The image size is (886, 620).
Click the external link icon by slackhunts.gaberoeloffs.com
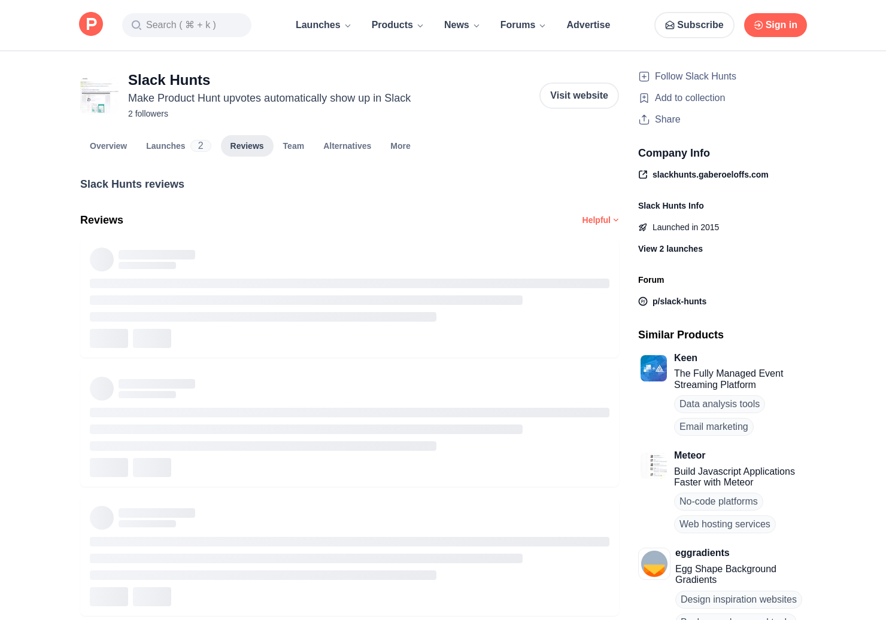pos(643,175)
